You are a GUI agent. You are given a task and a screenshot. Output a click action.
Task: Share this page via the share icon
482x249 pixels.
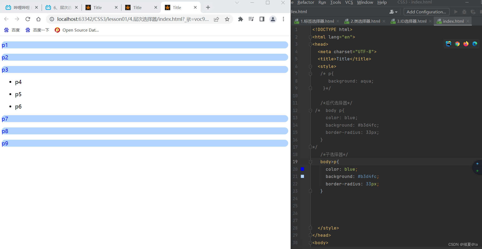(x=216, y=19)
